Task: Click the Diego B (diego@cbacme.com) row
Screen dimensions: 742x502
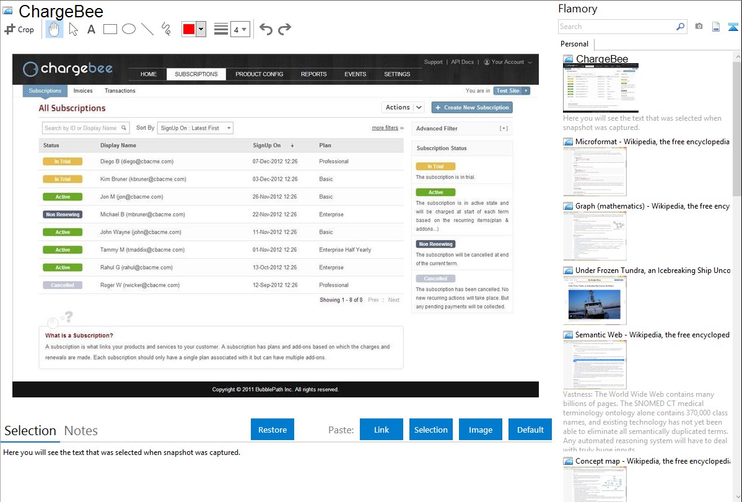Action: tap(221, 162)
